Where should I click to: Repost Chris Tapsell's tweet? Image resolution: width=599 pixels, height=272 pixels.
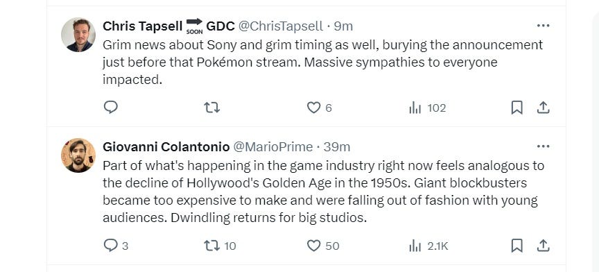coord(211,108)
